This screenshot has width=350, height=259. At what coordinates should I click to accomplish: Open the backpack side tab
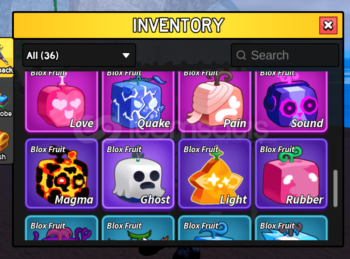click(x=6, y=57)
